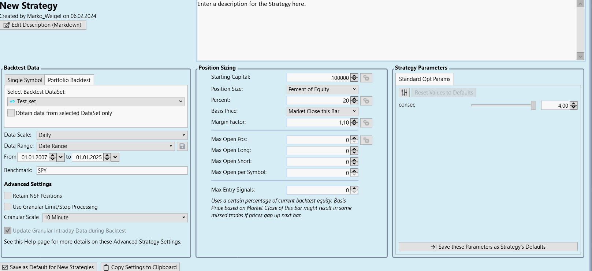Click the sliders icon in Strategy Parameters

tap(404, 93)
